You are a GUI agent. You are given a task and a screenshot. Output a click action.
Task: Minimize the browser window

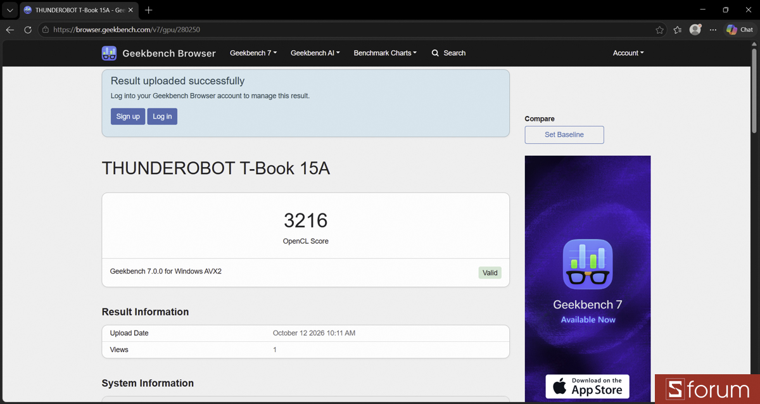[703, 10]
